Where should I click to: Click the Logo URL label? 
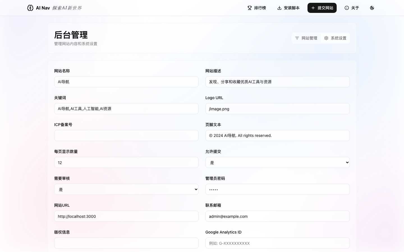[x=214, y=98]
